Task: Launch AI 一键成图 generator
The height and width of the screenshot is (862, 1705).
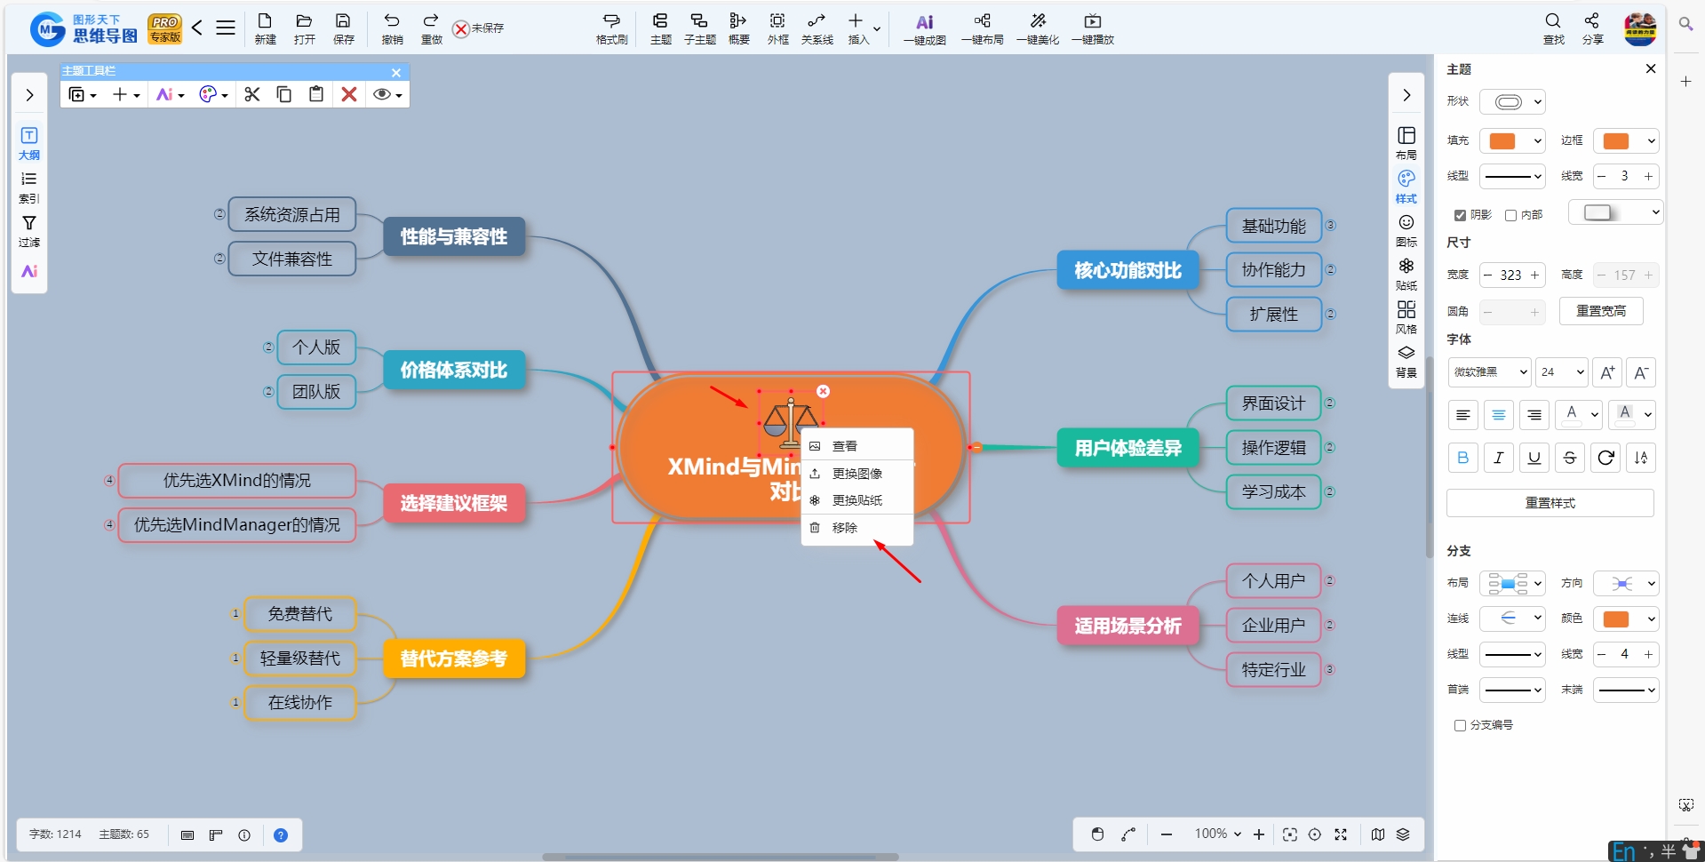Action: 924,28
